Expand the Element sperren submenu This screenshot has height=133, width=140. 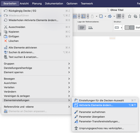click(x=37, y=72)
